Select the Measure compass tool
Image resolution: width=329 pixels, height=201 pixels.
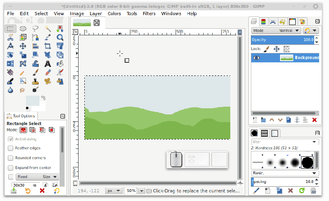[x=10, y=46]
